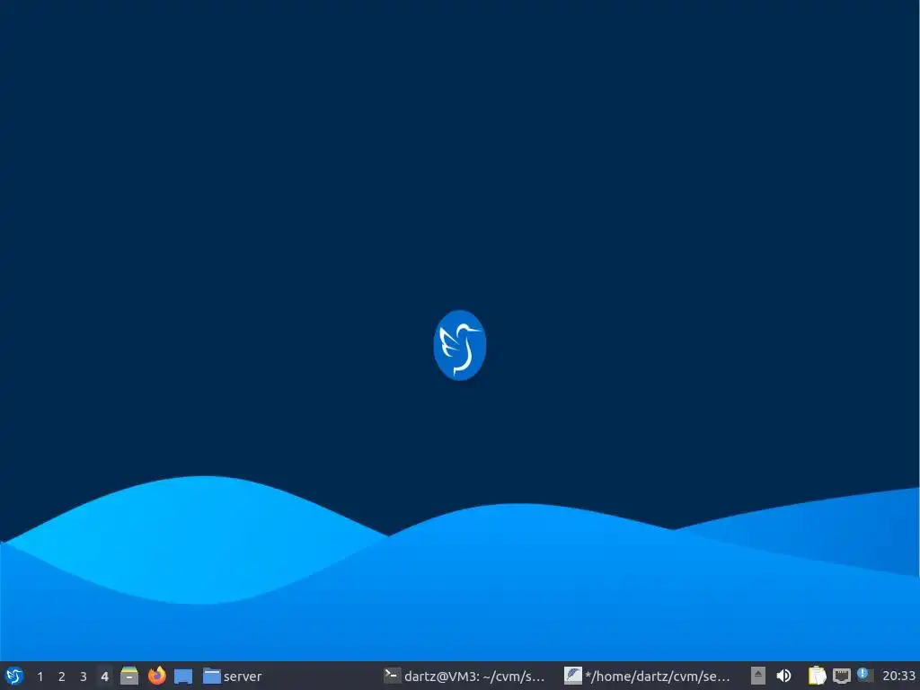
Task: Switch to workspace 4
Action: click(x=104, y=677)
